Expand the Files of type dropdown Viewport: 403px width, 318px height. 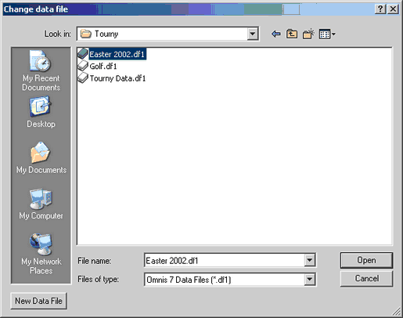coord(310,280)
